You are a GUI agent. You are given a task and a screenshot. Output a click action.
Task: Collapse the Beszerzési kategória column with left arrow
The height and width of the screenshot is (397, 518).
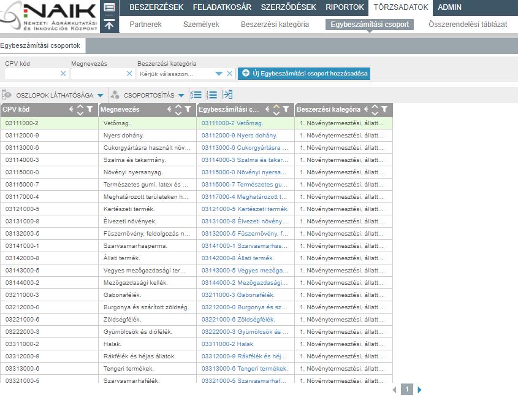click(366, 109)
